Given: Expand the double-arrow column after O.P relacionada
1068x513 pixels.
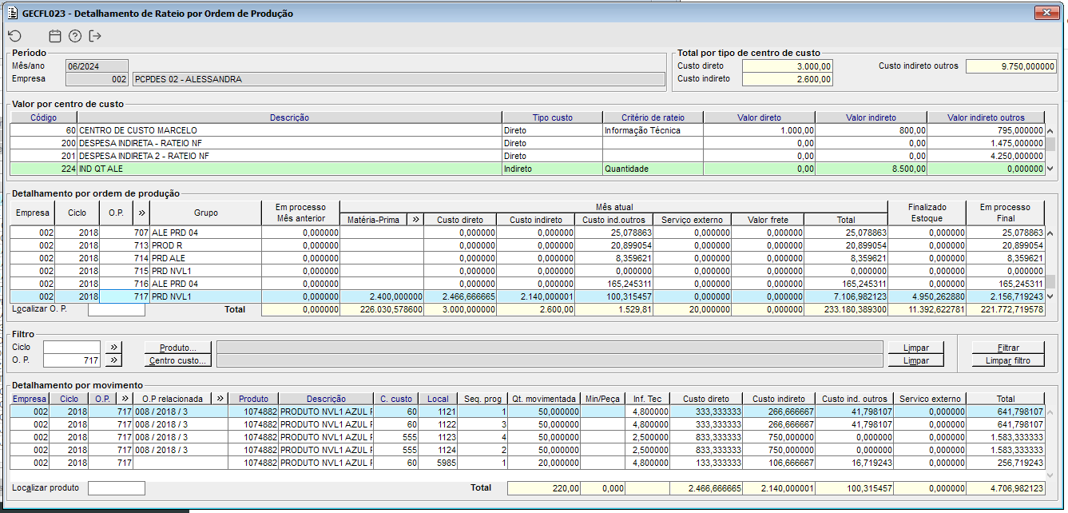Looking at the screenshot, I should 221,399.
